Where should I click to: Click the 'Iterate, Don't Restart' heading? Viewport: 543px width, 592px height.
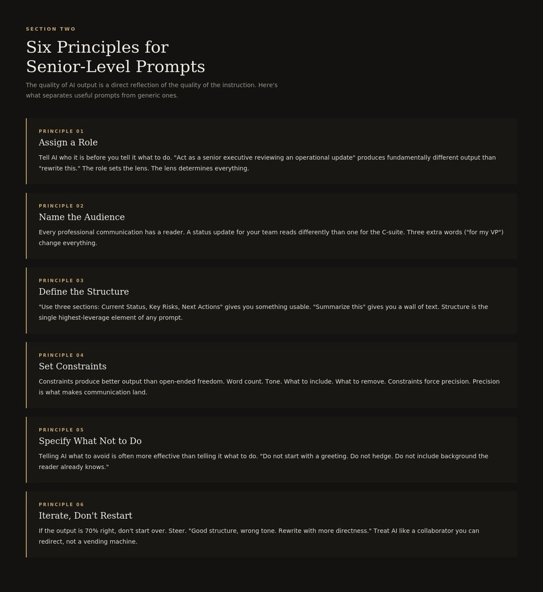pos(85,516)
